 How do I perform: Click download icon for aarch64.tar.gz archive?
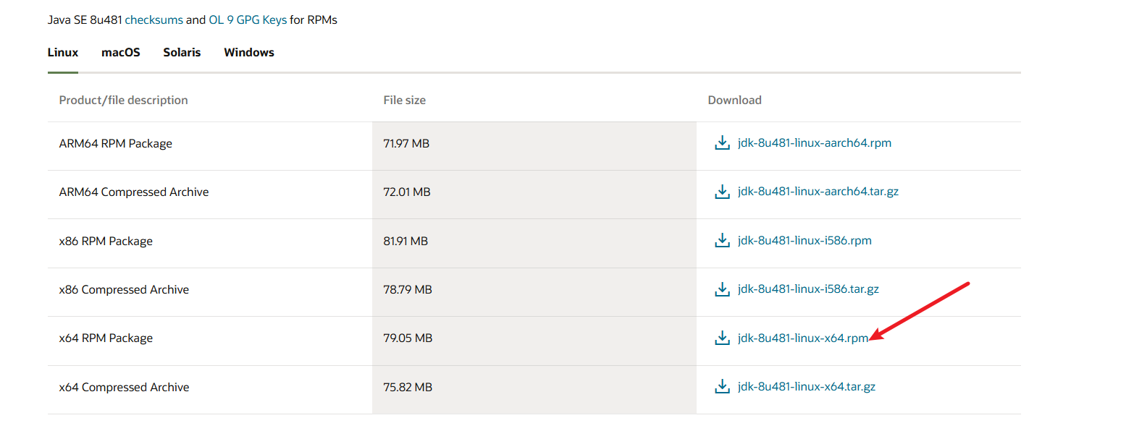pyautogui.click(x=722, y=192)
